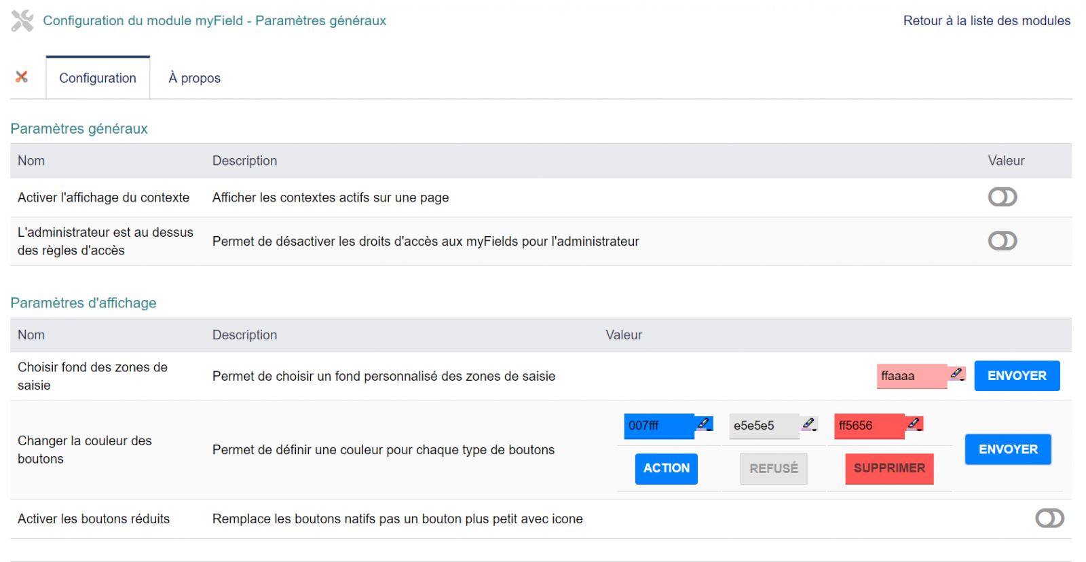Open color picker icon for ffaaaa field
The image size is (1086, 562).
pyautogui.click(x=956, y=374)
